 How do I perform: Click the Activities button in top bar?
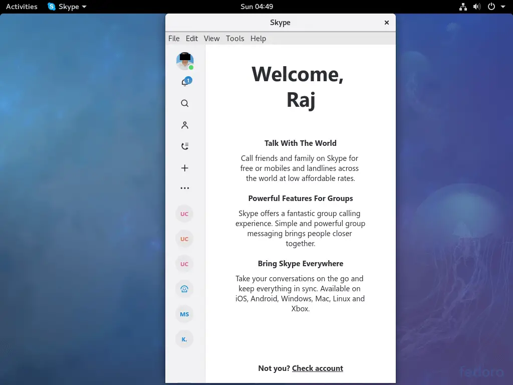tap(22, 7)
